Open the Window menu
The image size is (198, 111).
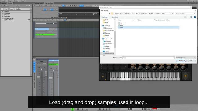[x=16, y=1]
